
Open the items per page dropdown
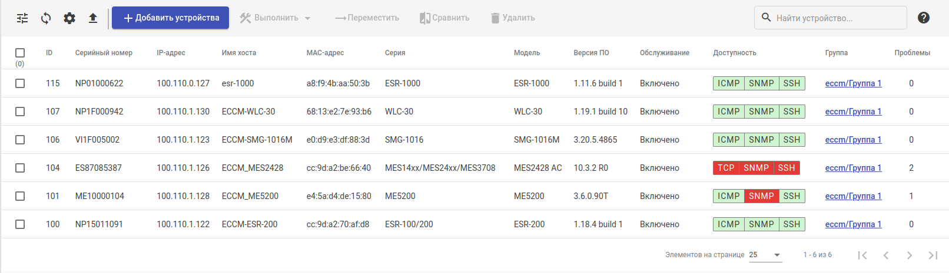[x=765, y=255]
